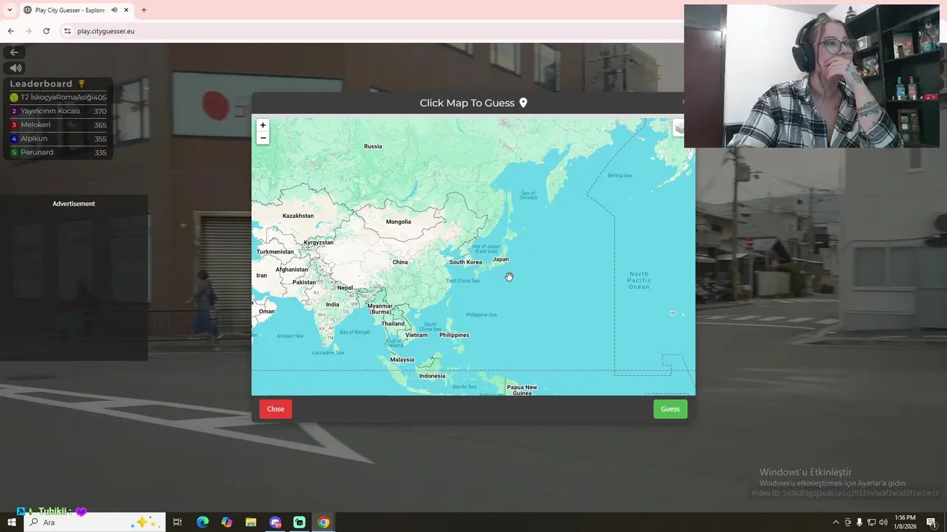Viewport: 947px width, 532px height.
Task: Click the game's back arrow button
Action: pos(14,52)
